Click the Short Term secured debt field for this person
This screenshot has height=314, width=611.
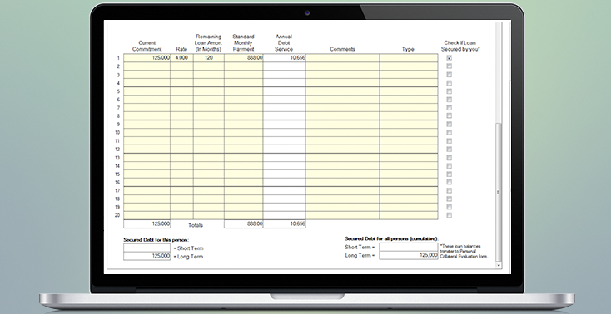coord(147,248)
